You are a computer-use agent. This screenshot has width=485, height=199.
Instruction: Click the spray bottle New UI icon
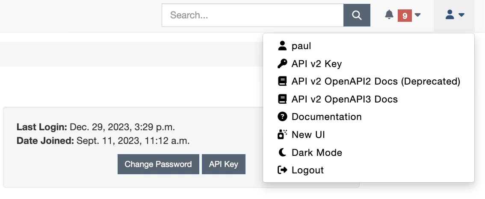point(282,135)
